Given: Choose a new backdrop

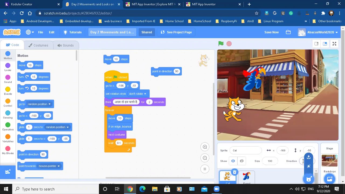Looking at the screenshot, I should (329, 179).
